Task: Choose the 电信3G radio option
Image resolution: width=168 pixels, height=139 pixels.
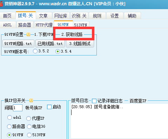Action: tap(29, 126)
